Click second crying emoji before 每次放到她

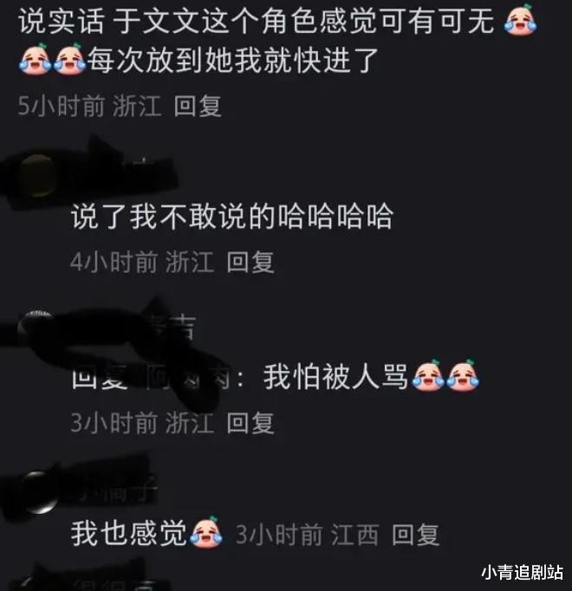click(69, 59)
